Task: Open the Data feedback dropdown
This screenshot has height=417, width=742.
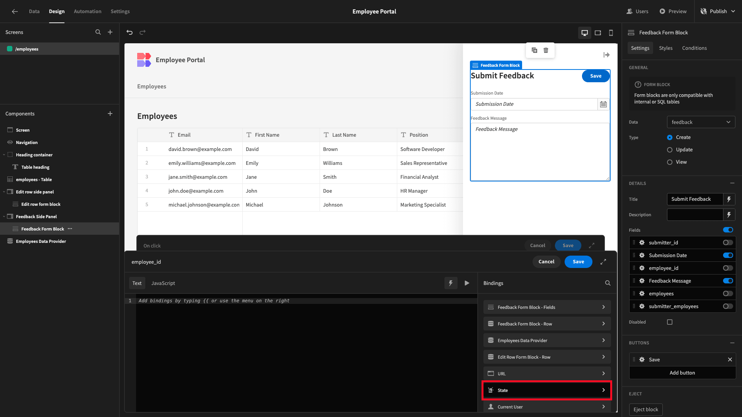Action: [701, 122]
